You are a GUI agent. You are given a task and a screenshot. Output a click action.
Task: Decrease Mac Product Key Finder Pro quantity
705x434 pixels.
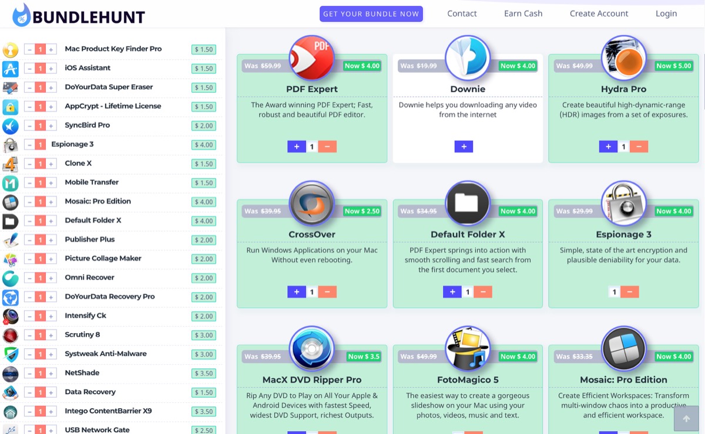click(x=29, y=50)
